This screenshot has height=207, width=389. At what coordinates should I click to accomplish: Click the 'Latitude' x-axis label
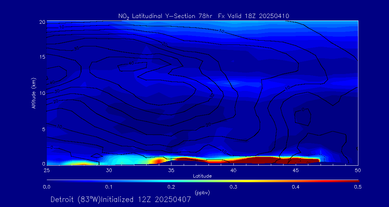coord(202,176)
